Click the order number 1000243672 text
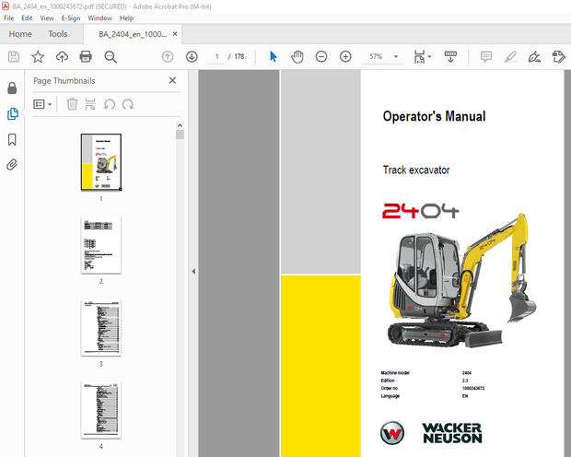The height and width of the screenshot is (457, 571). coord(473,388)
